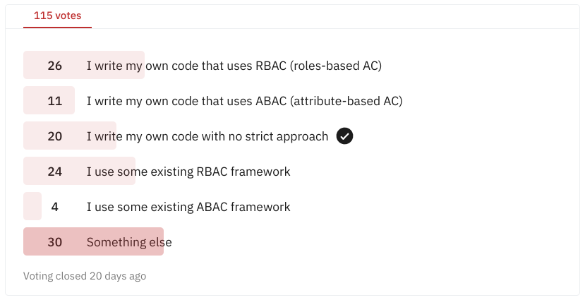Click the 26 vote count number
The image size is (585, 300).
click(x=55, y=66)
